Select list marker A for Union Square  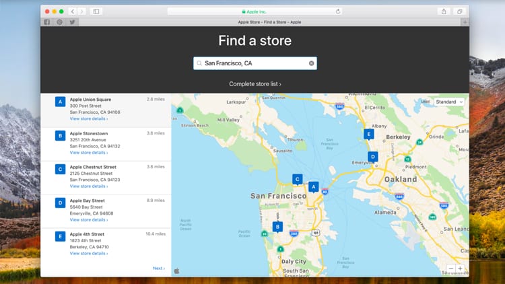point(60,102)
